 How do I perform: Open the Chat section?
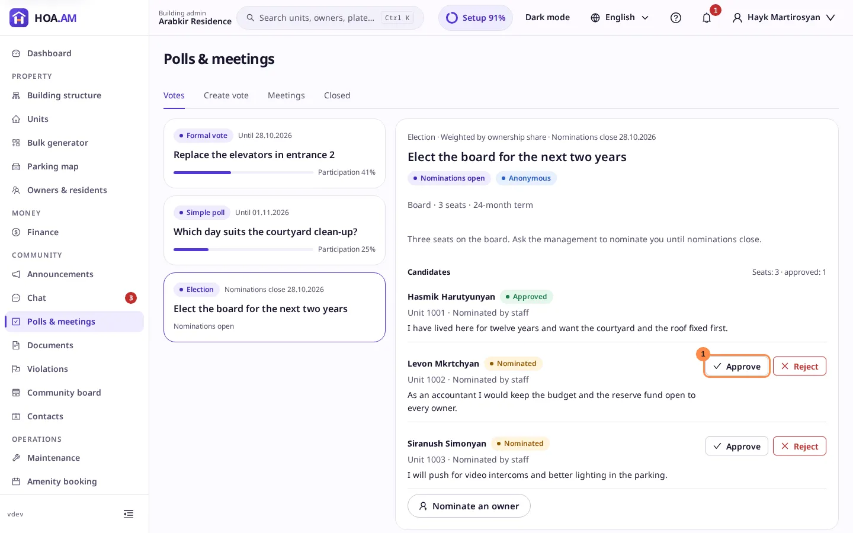pos(74,298)
